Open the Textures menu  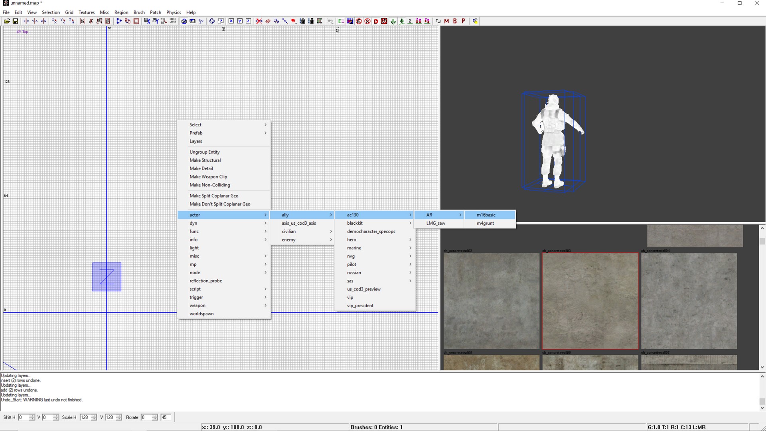click(x=87, y=12)
